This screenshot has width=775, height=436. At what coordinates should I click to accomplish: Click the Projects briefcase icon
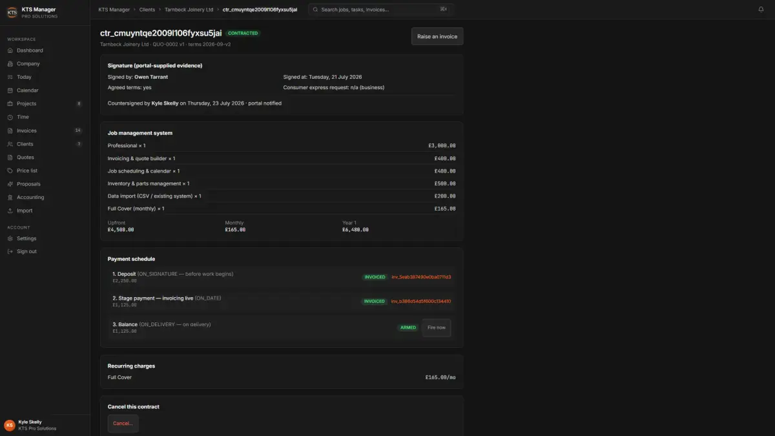coord(10,103)
